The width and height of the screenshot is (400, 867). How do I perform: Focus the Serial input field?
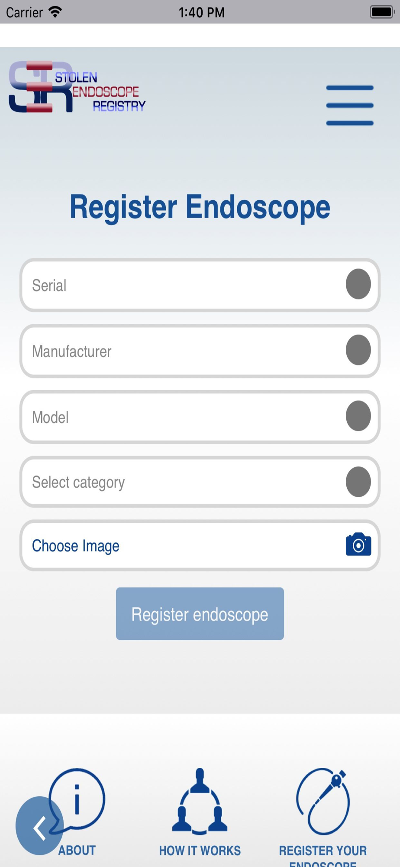[200, 285]
